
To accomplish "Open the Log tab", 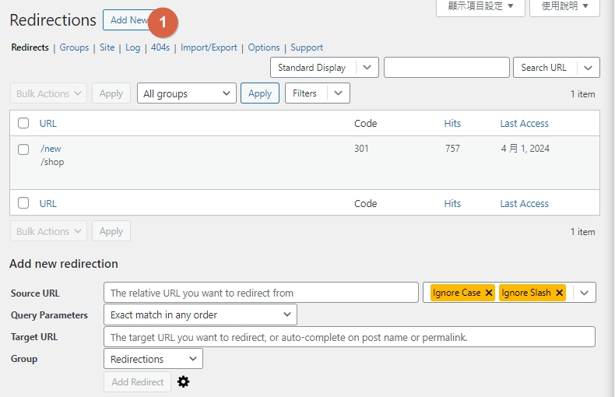I will coord(133,47).
